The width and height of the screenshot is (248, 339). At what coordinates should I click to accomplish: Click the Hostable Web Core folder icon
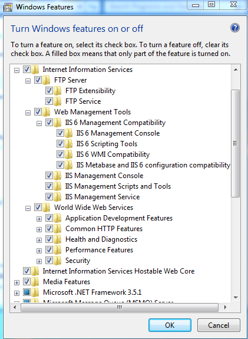[x=35, y=271]
